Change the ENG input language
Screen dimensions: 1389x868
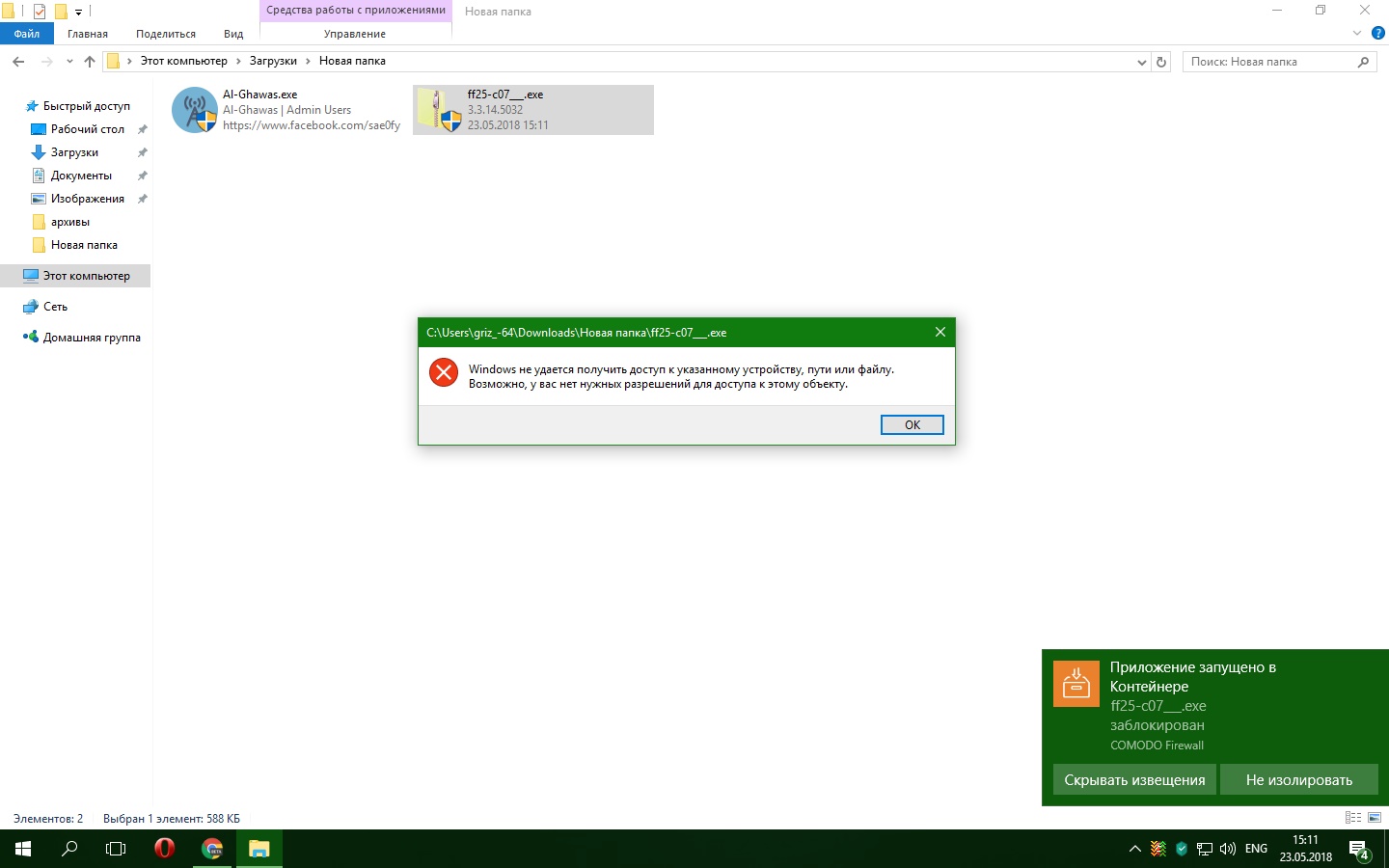click(x=1256, y=849)
